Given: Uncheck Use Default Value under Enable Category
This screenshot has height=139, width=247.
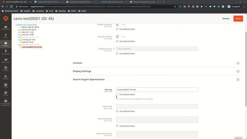Looking at the screenshot, I should click(x=117, y=29).
